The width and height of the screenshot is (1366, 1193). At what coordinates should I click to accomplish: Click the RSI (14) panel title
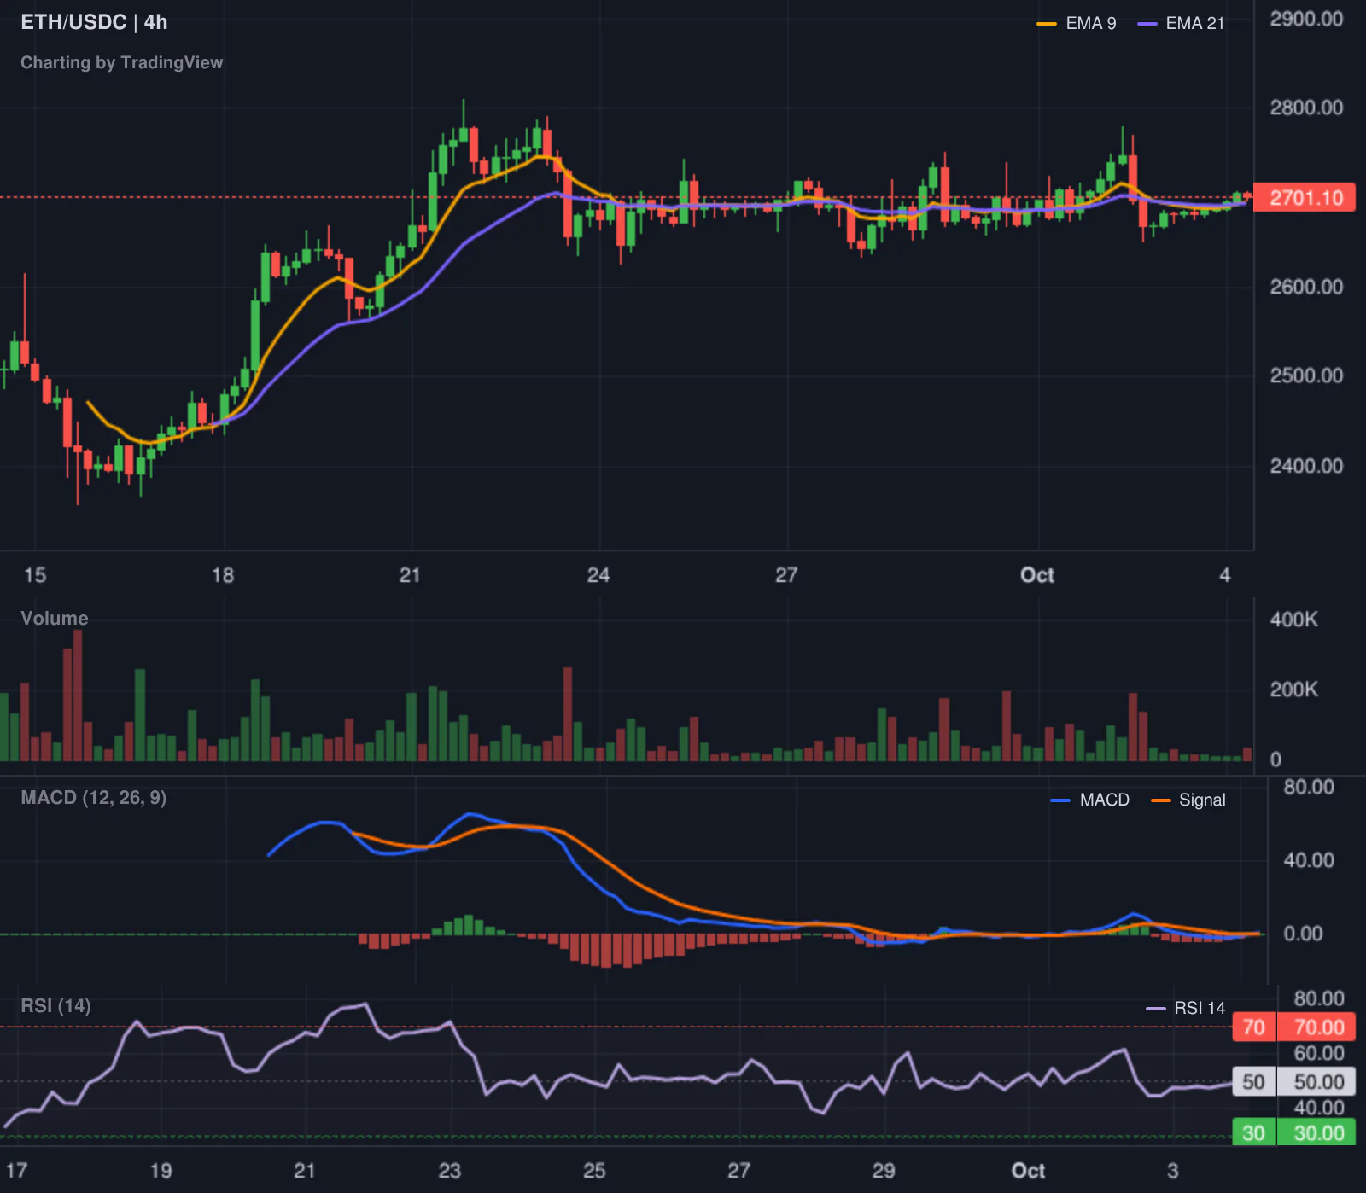click(55, 1006)
